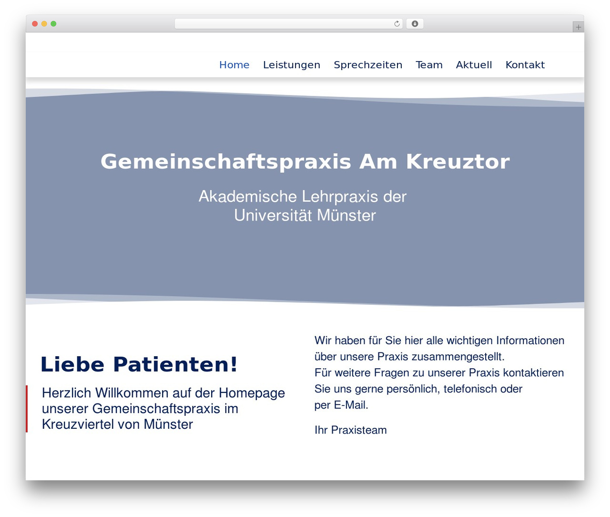The image size is (610, 517).
Task: Click the 'Akademische Lehrpraxis der' subtitle line
Action: click(303, 196)
